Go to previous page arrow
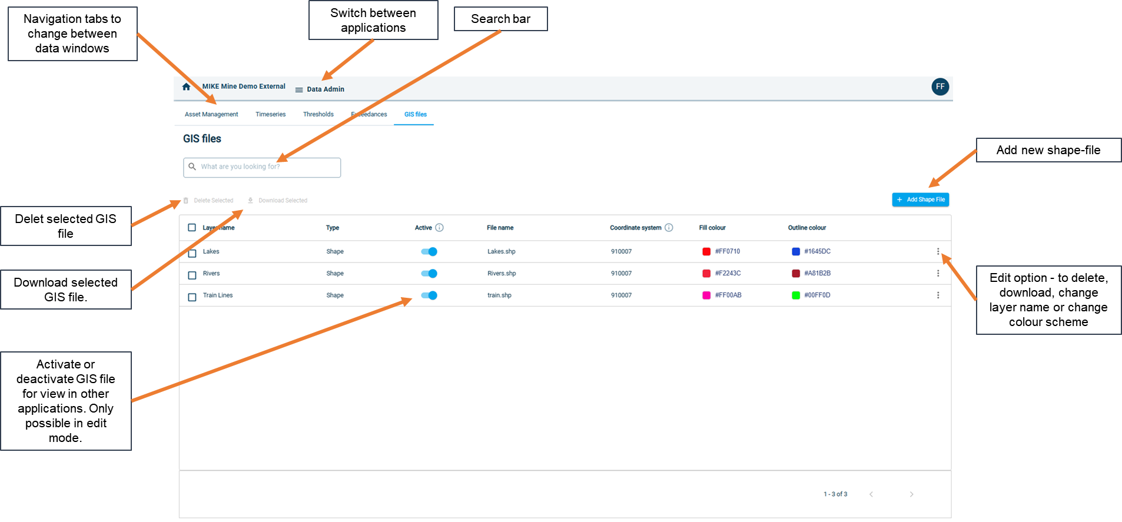1122x522 pixels. click(871, 494)
